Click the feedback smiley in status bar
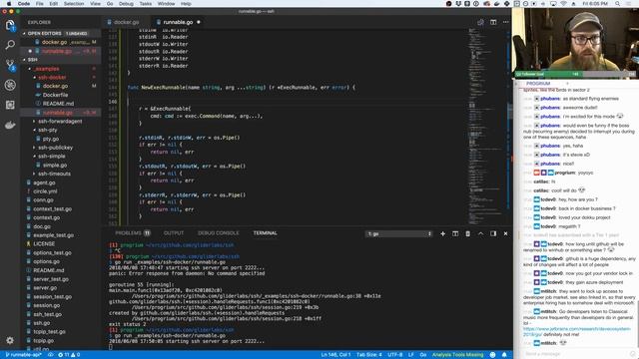 tap(492, 355)
